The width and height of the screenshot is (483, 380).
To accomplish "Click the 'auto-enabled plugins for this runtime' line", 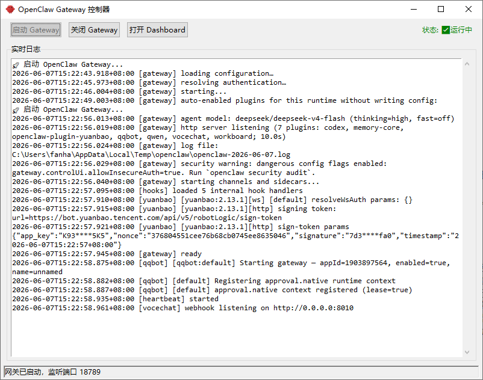I will (225, 100).
